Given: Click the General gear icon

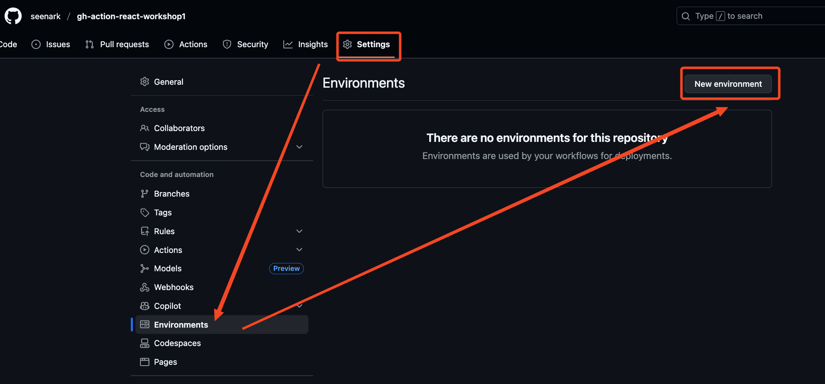Looking at the screenshot, I should 145,82.
